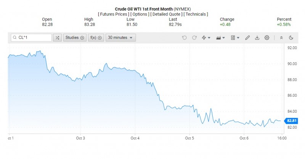Toggle dark mode moon icon
The height and width of the screenshot is (159, 305).
[x=291, y=38]
